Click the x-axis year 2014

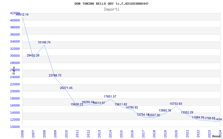click(110, 134)
